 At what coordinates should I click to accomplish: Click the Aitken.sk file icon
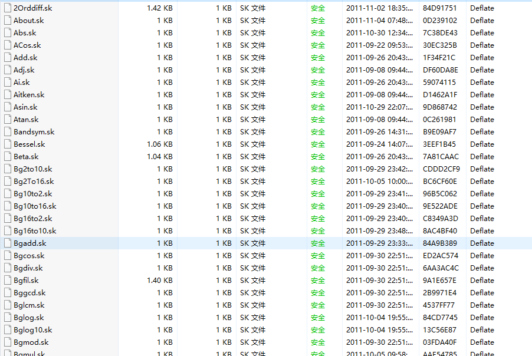click(8, 94)
